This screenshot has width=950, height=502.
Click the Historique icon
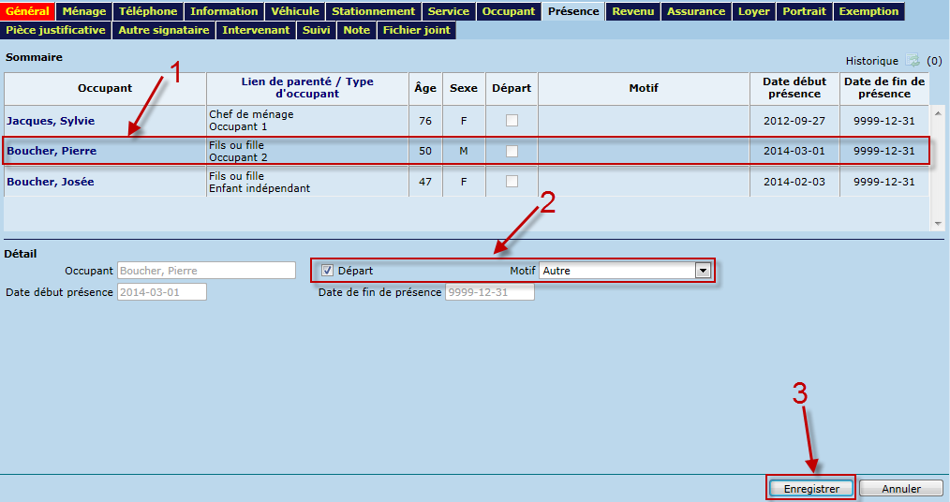[x=913, y=60]
